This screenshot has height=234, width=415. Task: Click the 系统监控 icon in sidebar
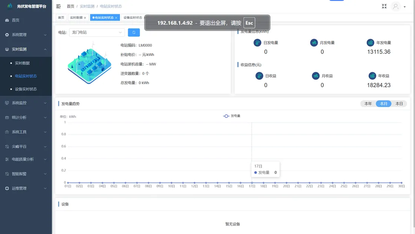[x=7, y=103]
